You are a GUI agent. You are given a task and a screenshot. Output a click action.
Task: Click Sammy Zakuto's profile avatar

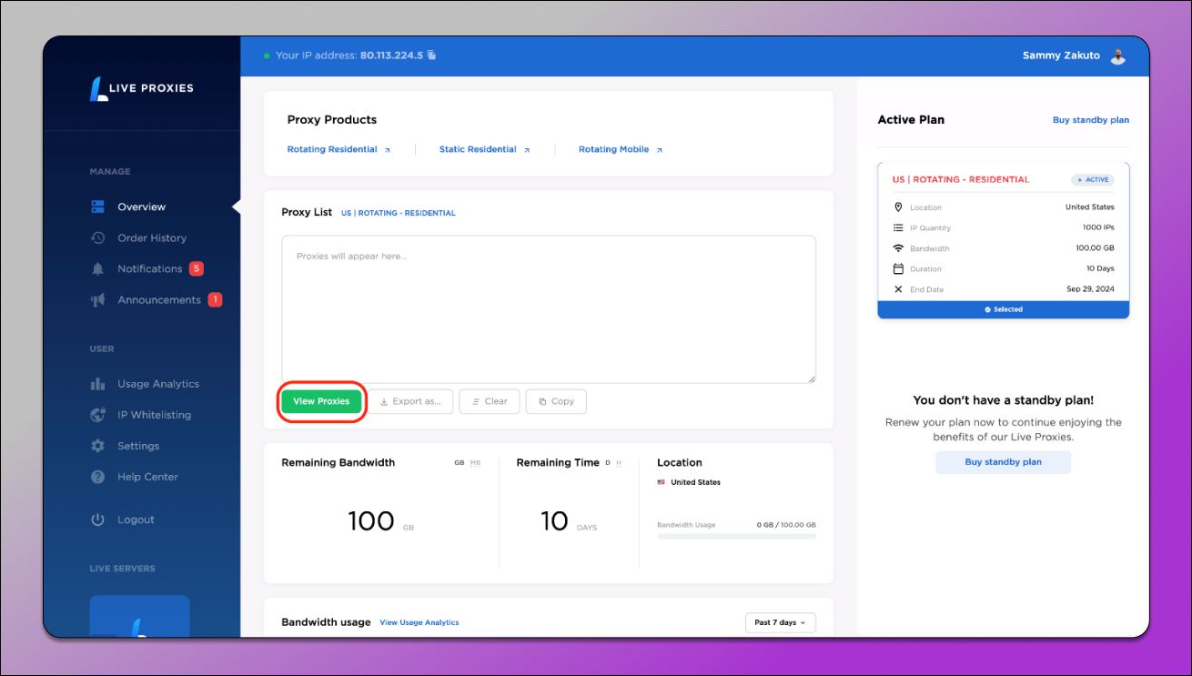coord(1118,56)
